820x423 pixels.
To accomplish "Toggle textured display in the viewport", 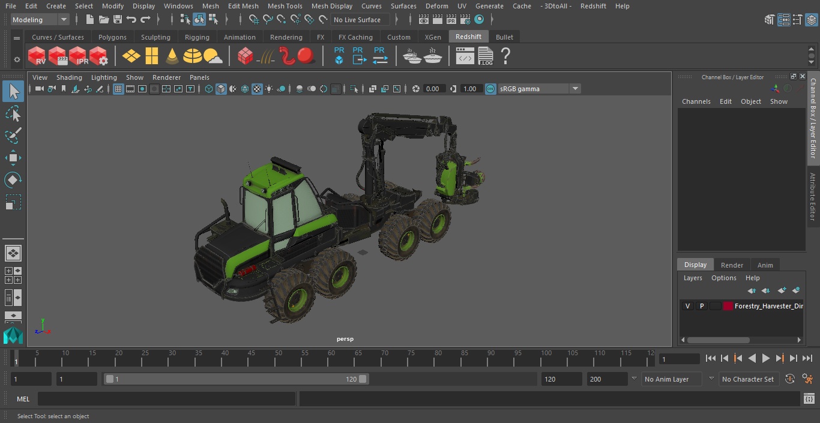I will click(x=257, y=89).
